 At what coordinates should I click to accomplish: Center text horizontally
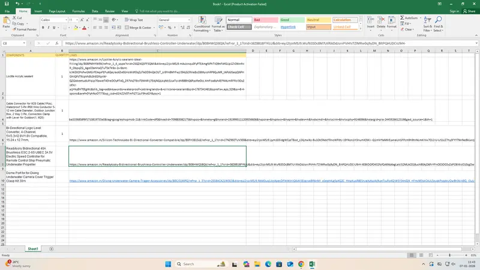pos(100,28)
